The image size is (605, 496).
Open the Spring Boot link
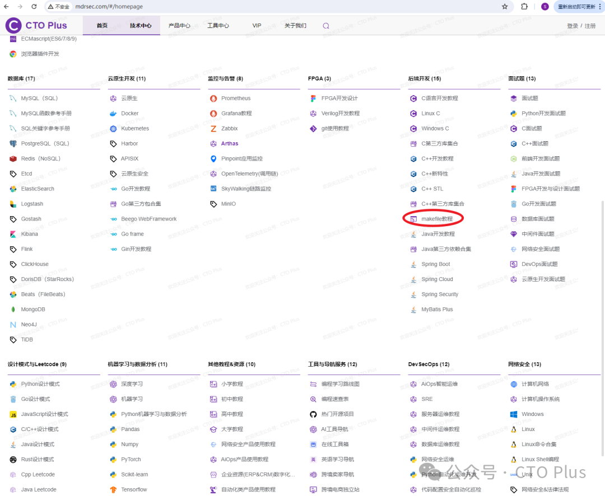pos(436,264)
